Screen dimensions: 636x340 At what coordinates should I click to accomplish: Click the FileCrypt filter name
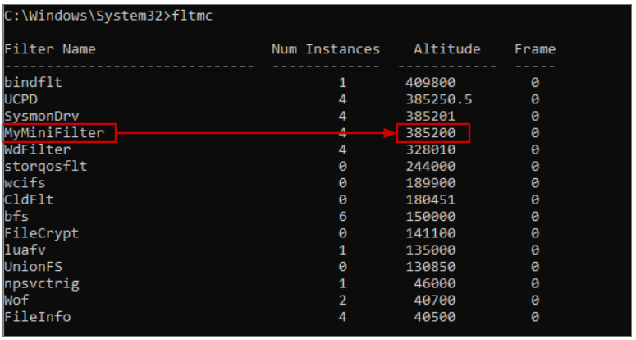click(42, 233)
